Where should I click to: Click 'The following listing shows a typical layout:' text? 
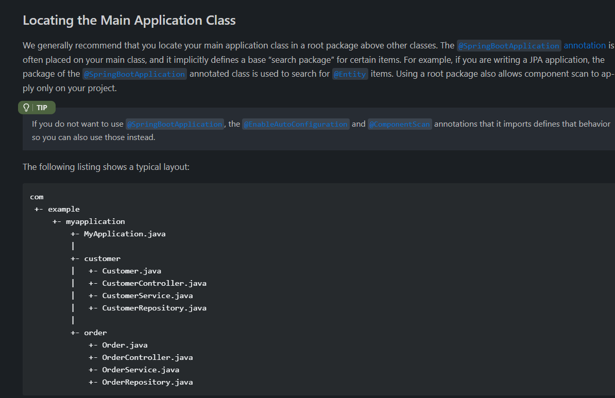click(x=106, y=167)
